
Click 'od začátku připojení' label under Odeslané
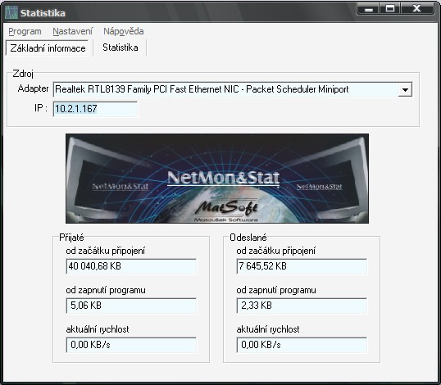point(276,251)
